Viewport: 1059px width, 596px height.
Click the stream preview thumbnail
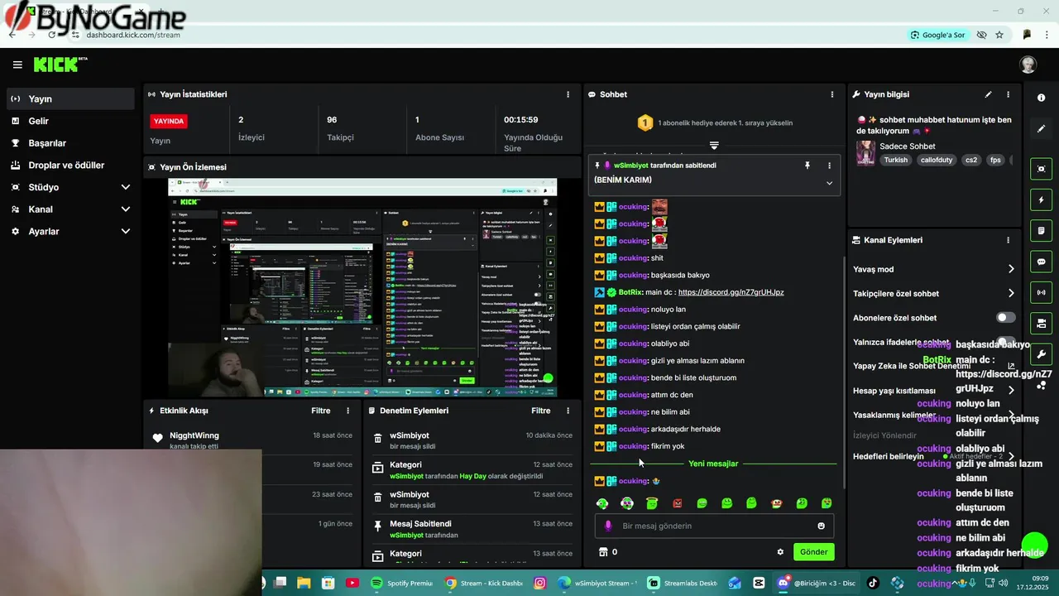[362, 287]
